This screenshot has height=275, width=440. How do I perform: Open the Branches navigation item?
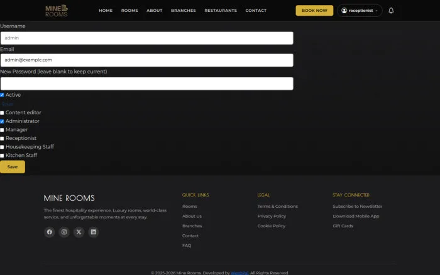click(x=184, y=11)
